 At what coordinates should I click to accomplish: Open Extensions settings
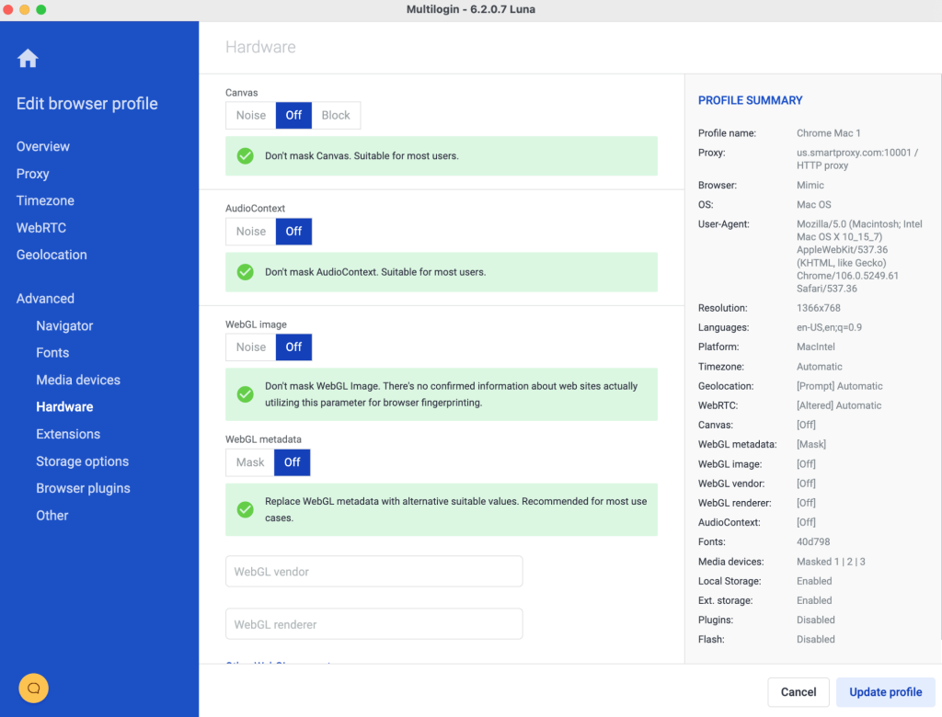[x=68, y=434]
